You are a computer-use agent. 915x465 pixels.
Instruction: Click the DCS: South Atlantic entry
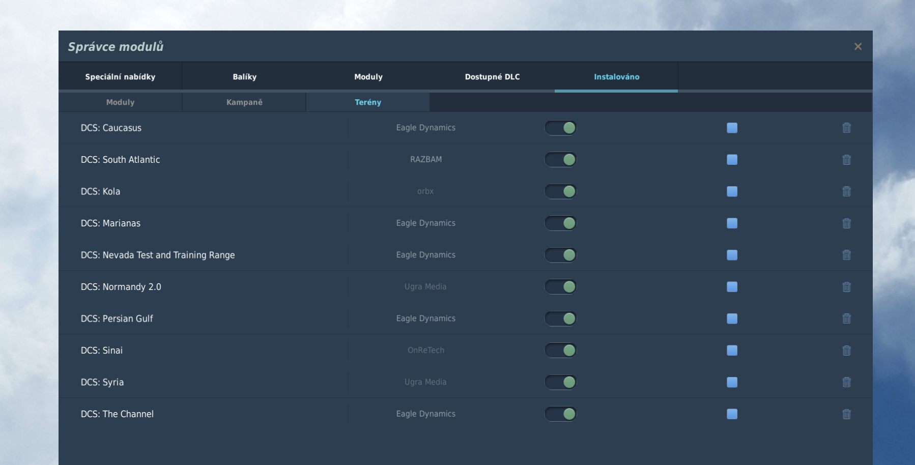tap(120, 160)
